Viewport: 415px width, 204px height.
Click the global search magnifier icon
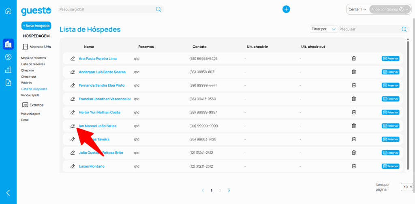tap(158, 9)
